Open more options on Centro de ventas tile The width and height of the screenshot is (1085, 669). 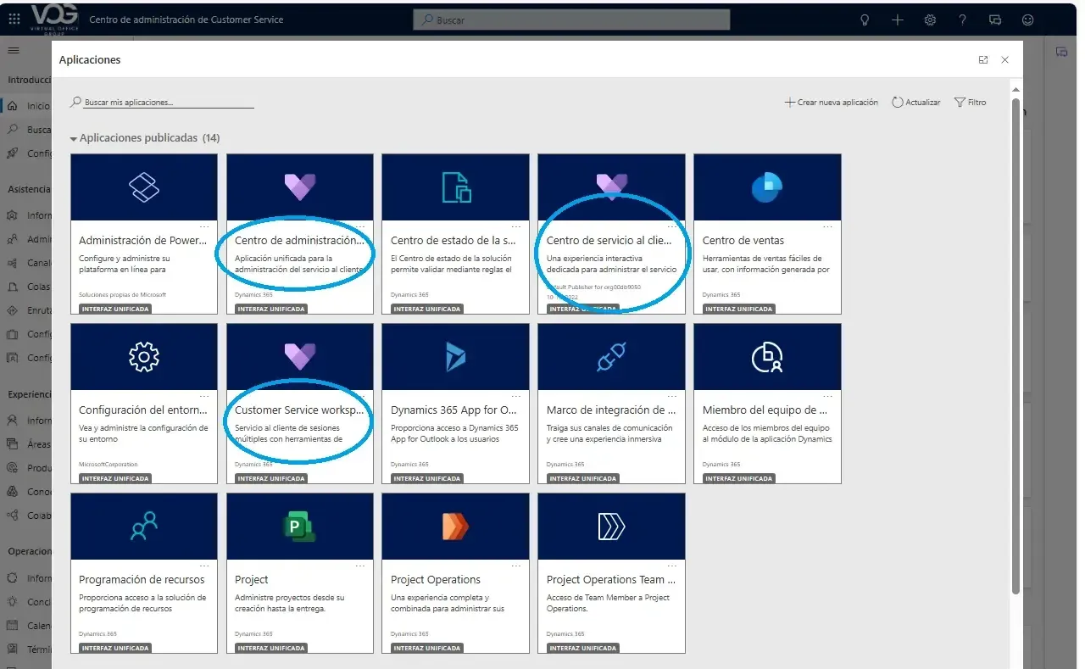click(x=827, y=226)
